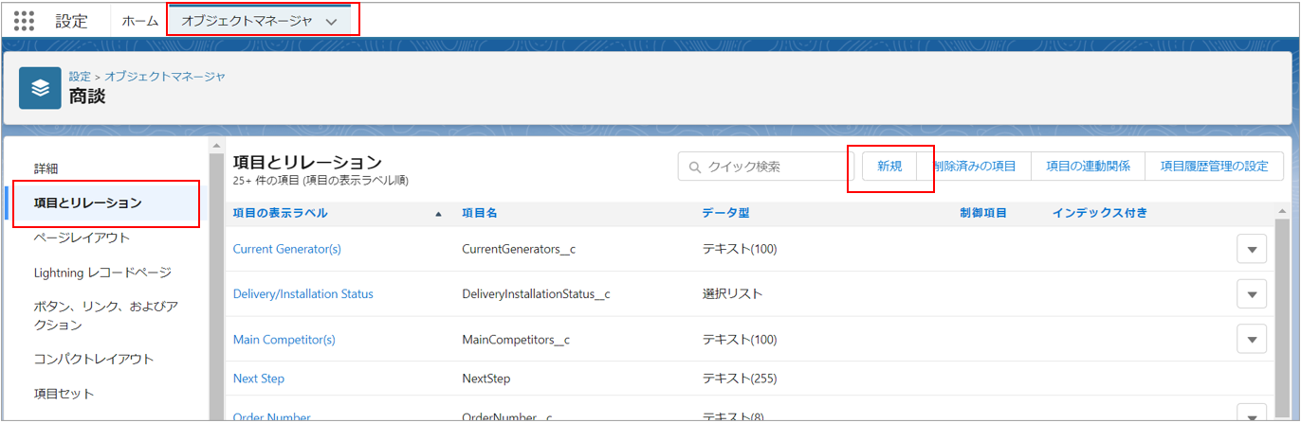Open row menu for Delivery/Installation Status
1301x423 pixels.
[x=1251, y=294]
